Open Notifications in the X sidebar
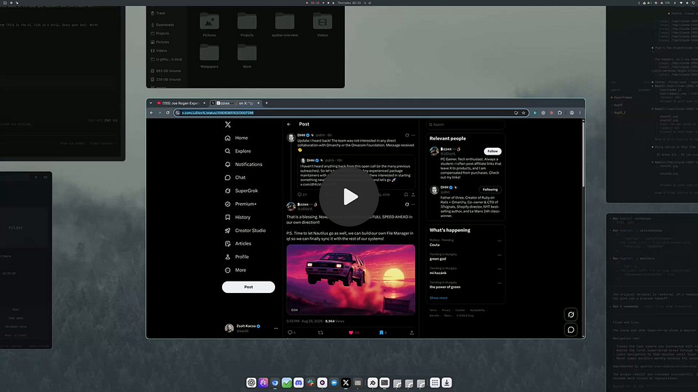This screenshot has width=698, height=392. click(x=244, y=164)
